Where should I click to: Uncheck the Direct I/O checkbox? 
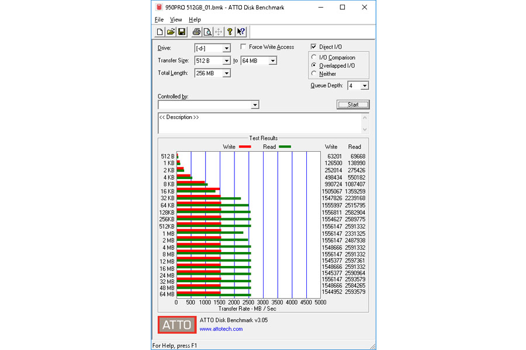coord(314,47)
